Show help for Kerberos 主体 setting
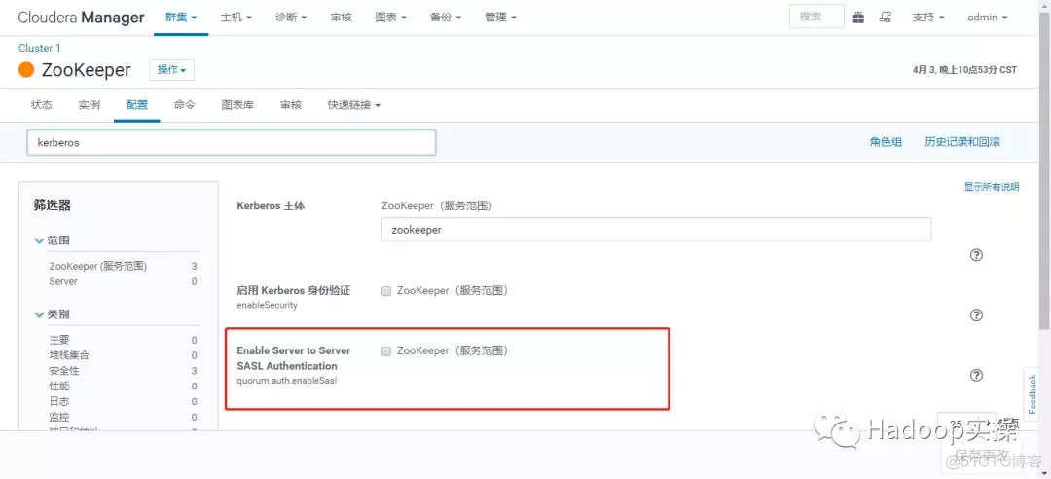The height and width of the screenshot is (479, 1051). pos(977,255)
